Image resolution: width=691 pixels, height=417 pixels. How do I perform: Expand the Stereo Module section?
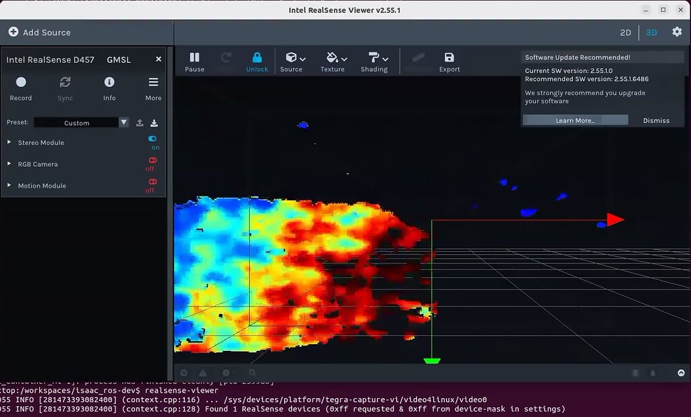coord(9,142)
